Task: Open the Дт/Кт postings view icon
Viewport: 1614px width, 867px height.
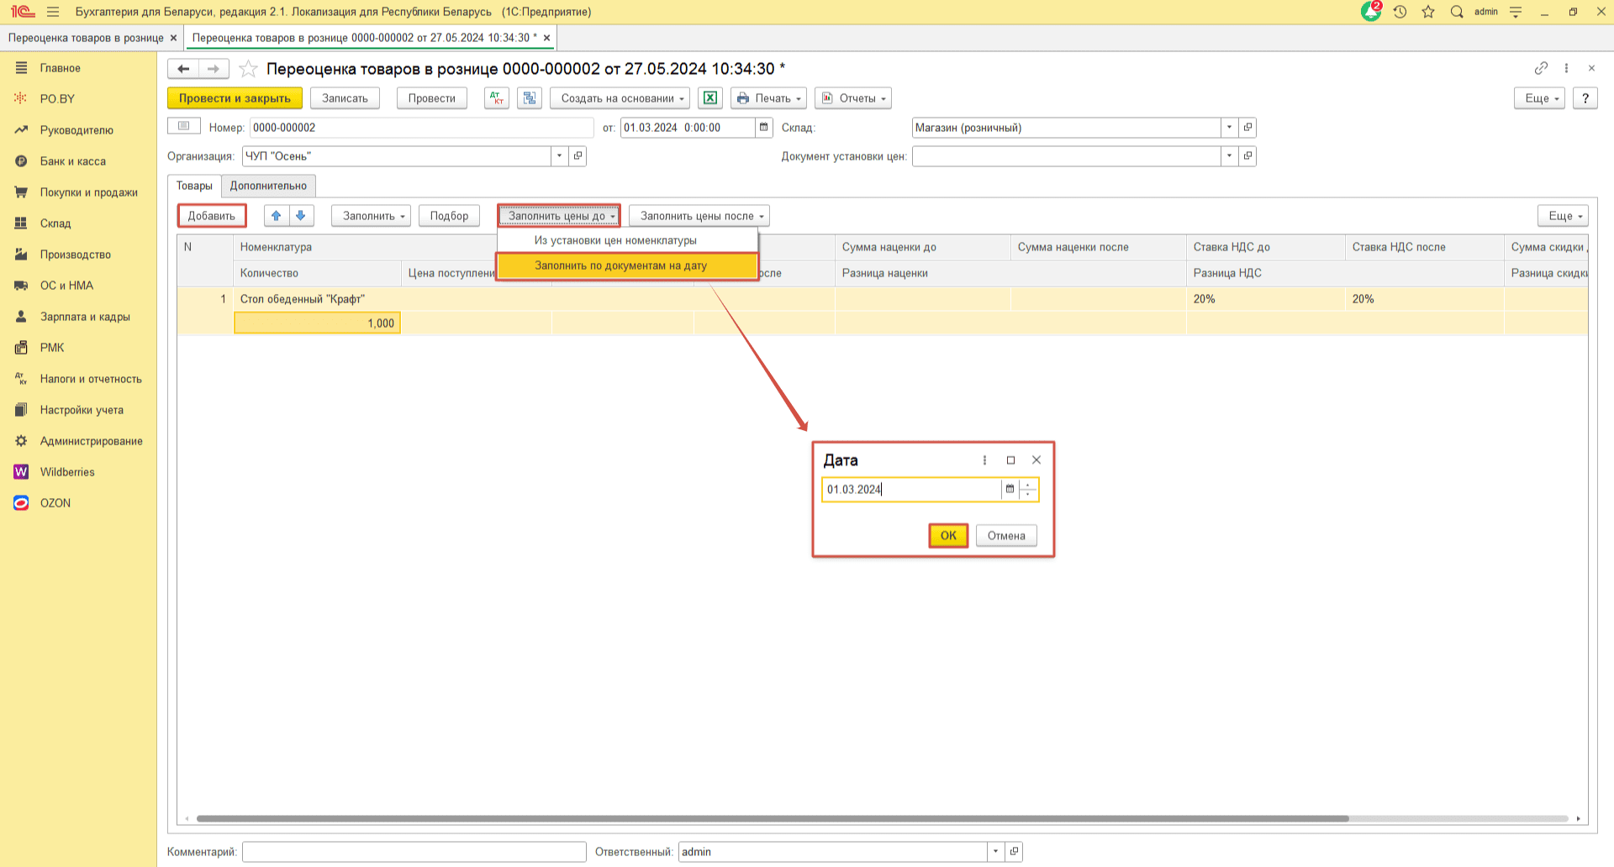Action: [x=497, y=98]
